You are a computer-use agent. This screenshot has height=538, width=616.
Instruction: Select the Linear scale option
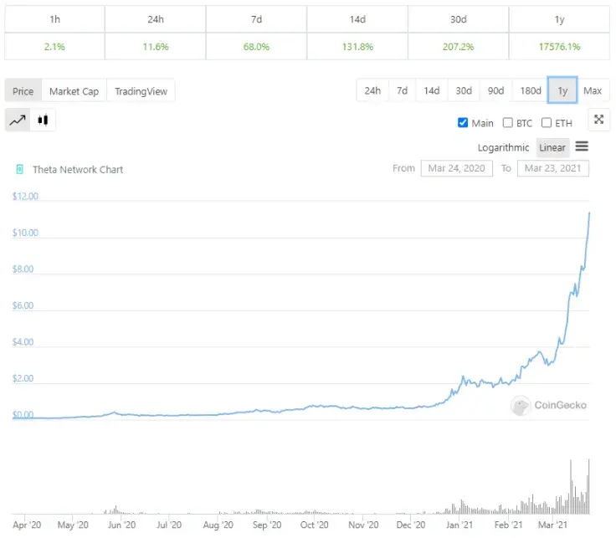coord(552,147)
